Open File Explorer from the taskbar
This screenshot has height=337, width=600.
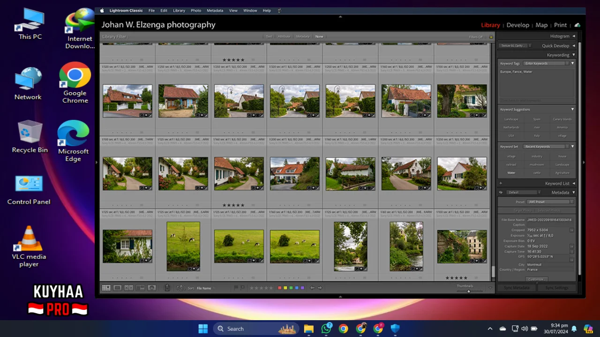[x=308, y=329]
